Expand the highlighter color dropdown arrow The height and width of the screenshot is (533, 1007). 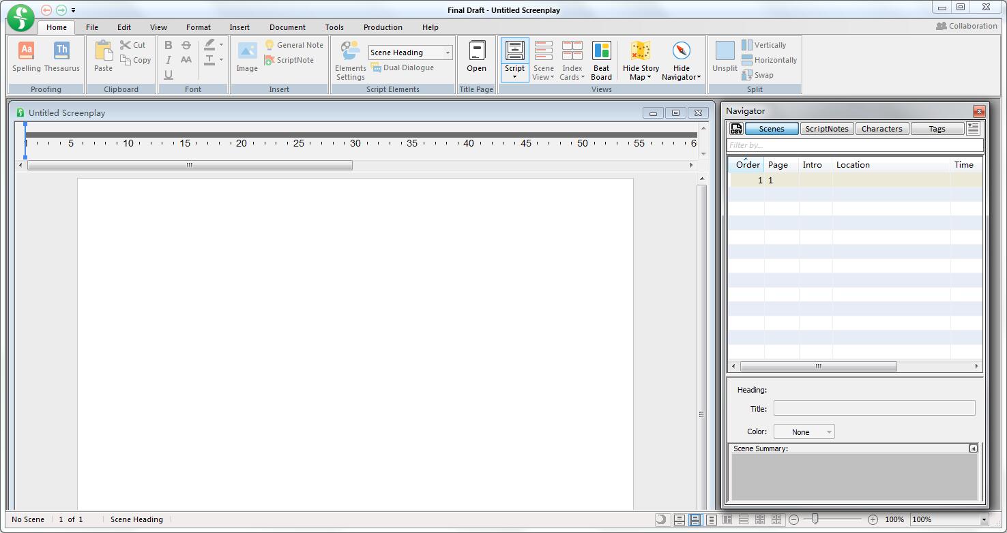click(x=221, y=45)
